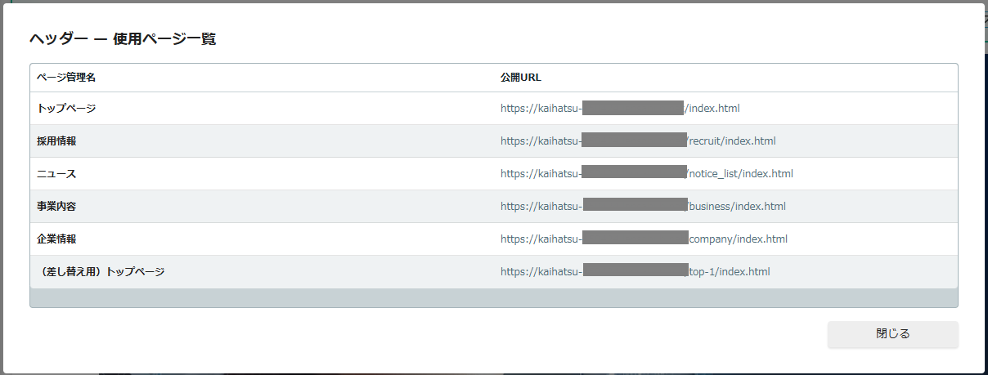Select the 採用情報 page name
Screen dimensions: 988x375
click(56, 141)
